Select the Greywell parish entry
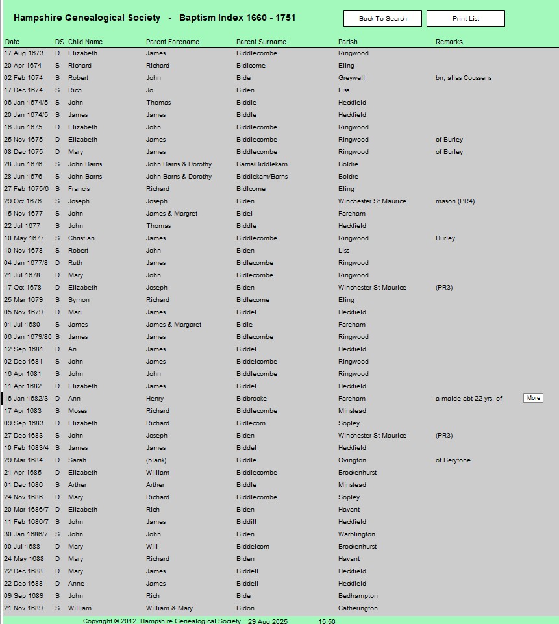 click(351, 78)
